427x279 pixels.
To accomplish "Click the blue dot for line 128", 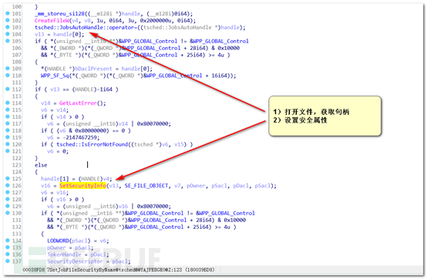I will click(8, 200).
